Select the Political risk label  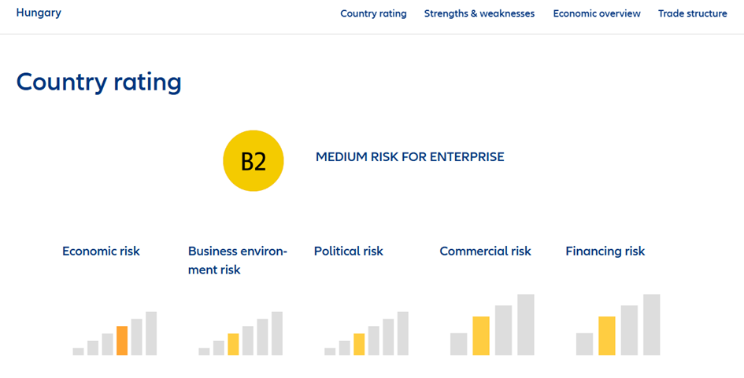[x=348, y=251]
